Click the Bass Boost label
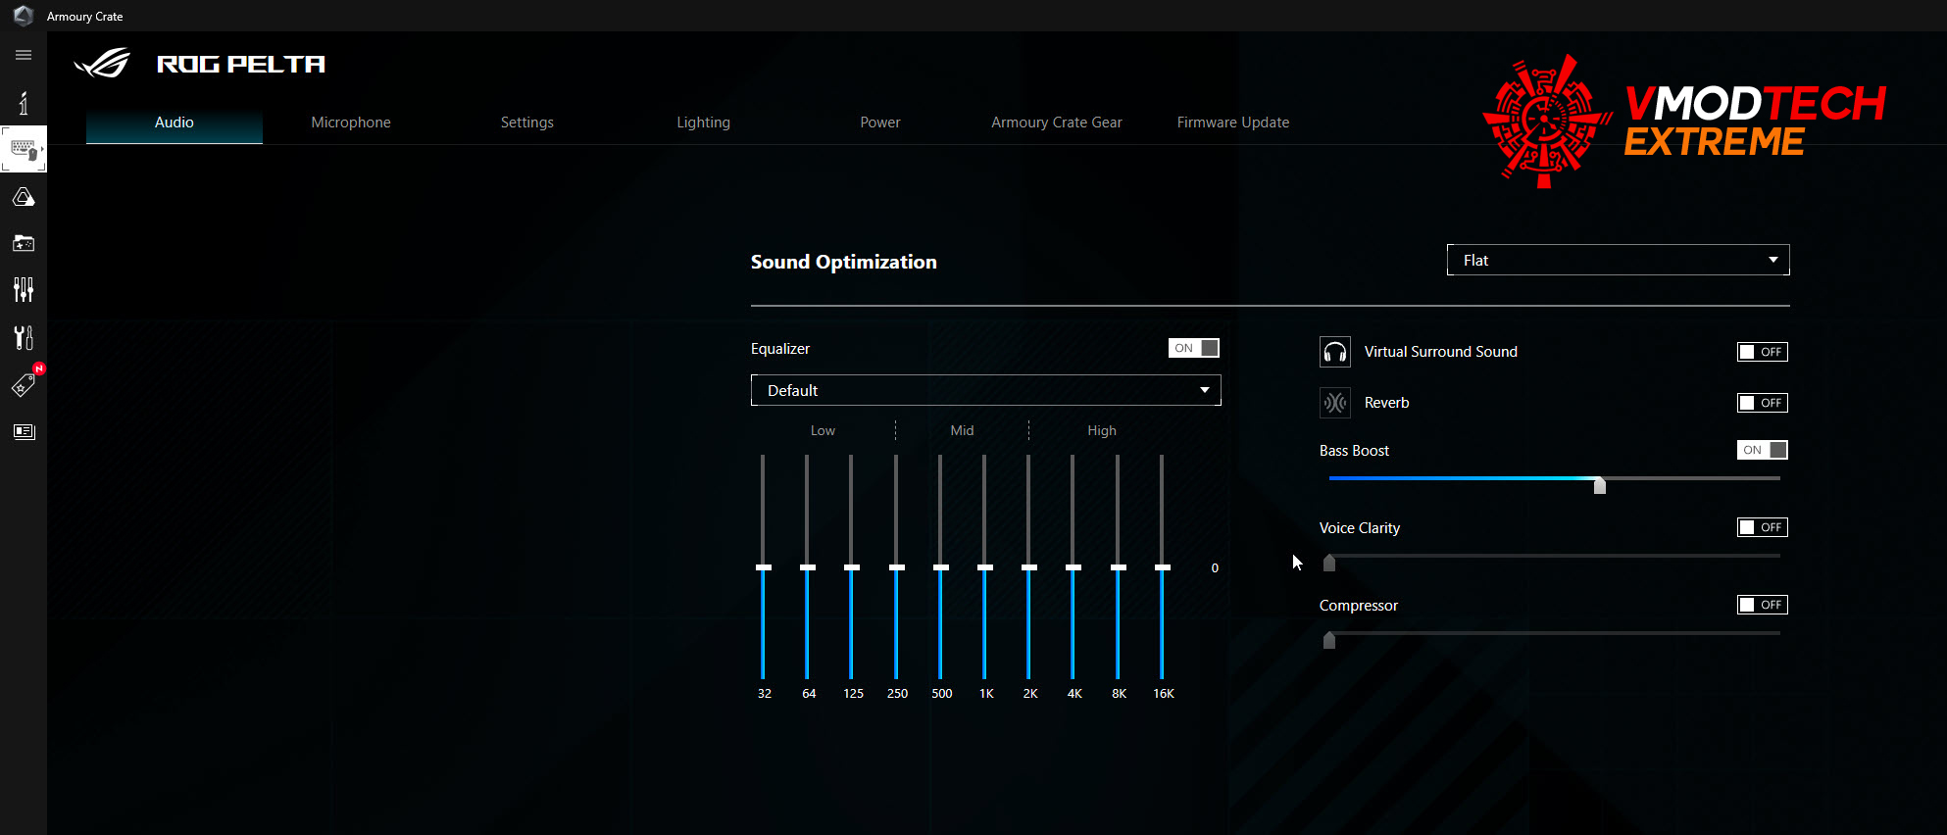 tap(1355, 451)
